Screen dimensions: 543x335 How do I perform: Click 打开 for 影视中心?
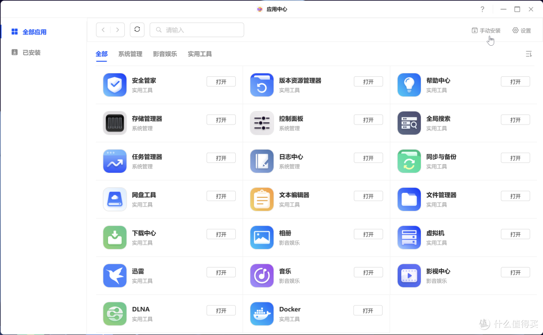tap(515, 272)
